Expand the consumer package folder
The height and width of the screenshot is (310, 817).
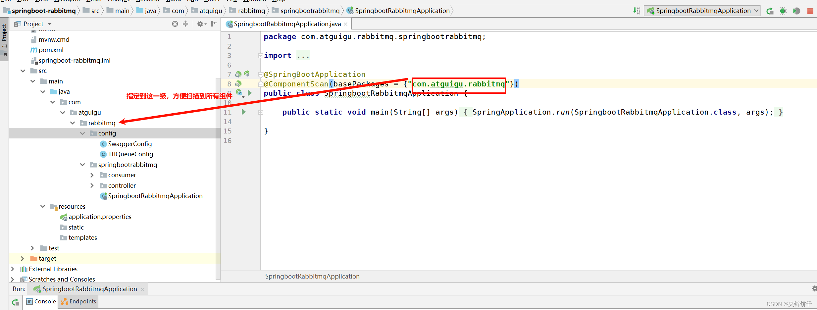click(x=92, y=175)
